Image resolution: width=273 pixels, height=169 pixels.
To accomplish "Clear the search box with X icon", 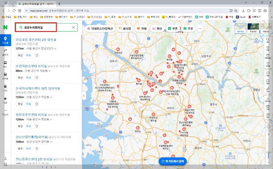I will tap(73, 27).
